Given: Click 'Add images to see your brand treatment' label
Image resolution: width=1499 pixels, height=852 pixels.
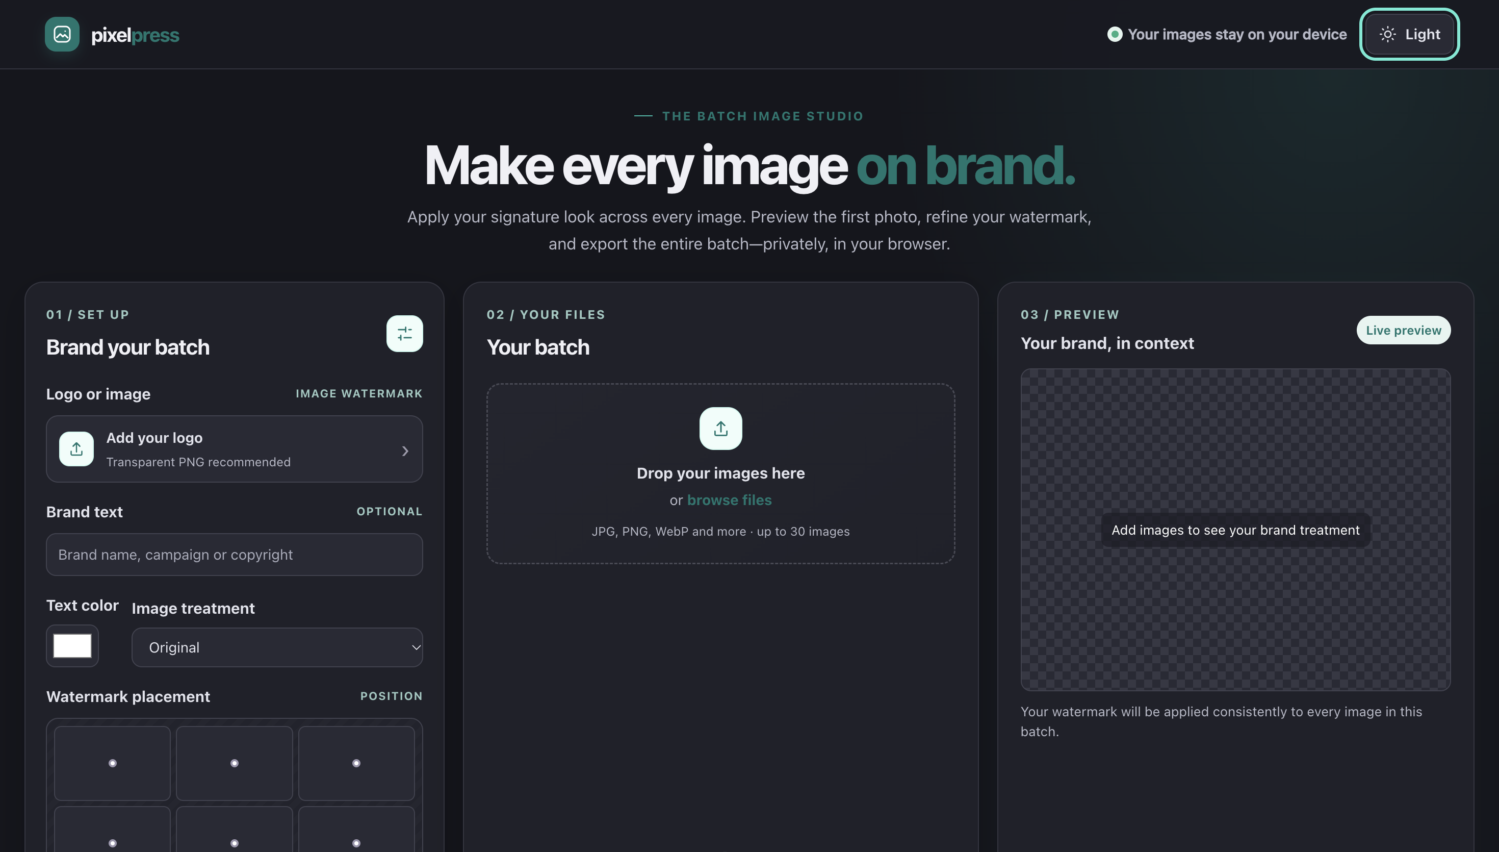Looking at the screenshot, I should click(1235, 530).
